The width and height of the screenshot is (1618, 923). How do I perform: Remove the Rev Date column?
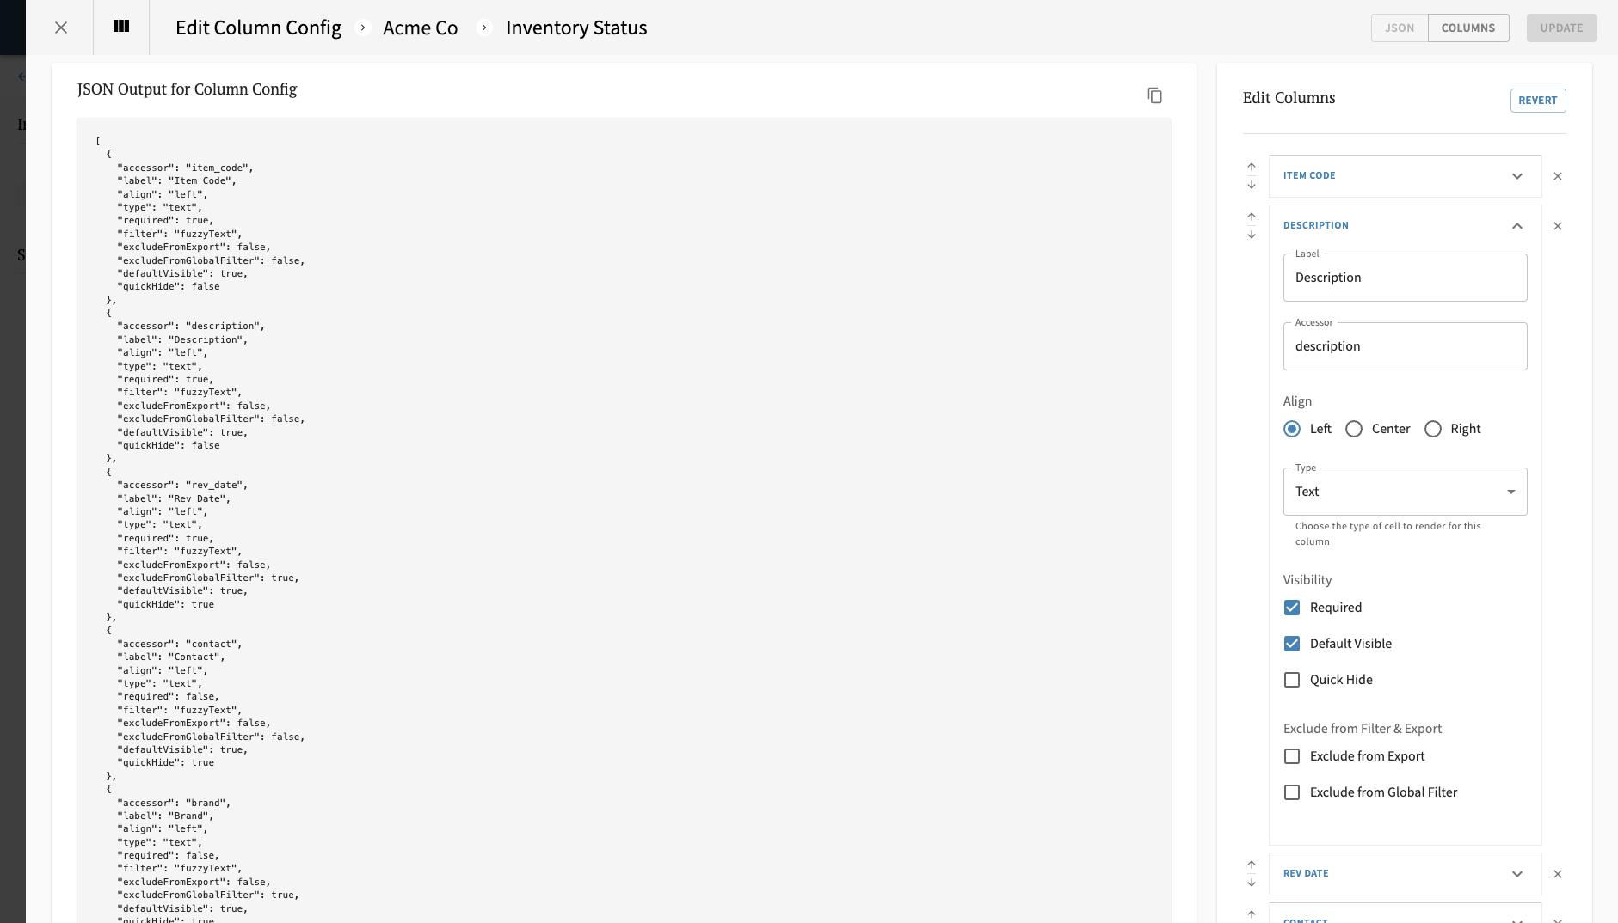coord(1556,874)
